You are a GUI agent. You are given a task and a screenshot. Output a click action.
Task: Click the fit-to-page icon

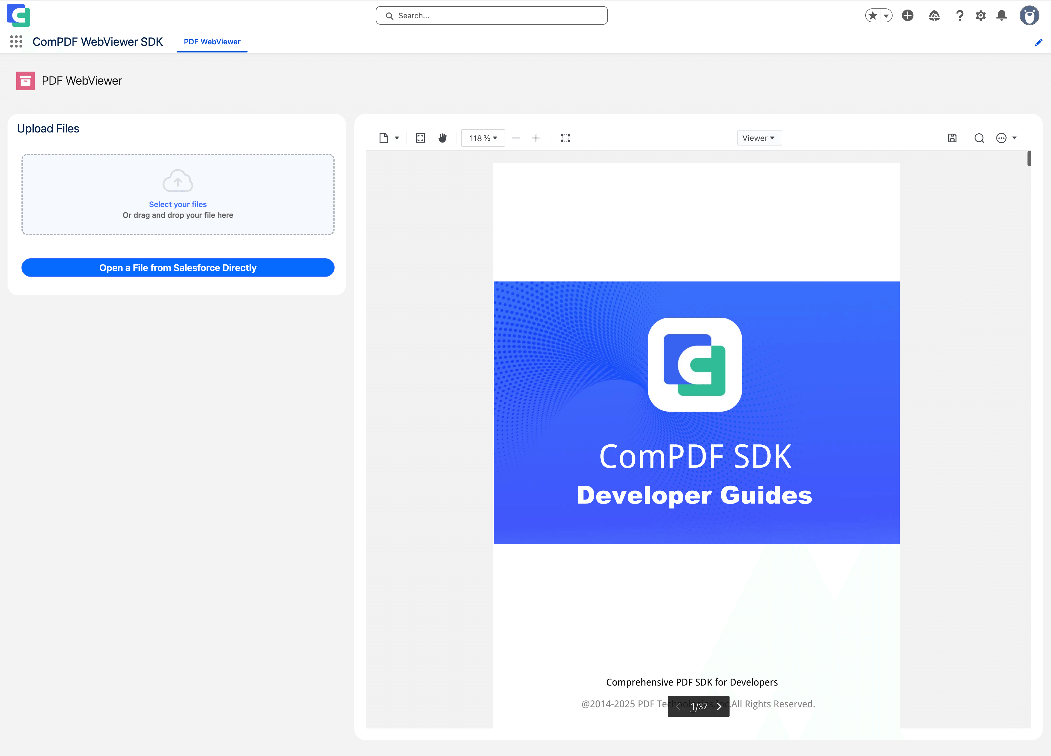(x=420, y=137)
